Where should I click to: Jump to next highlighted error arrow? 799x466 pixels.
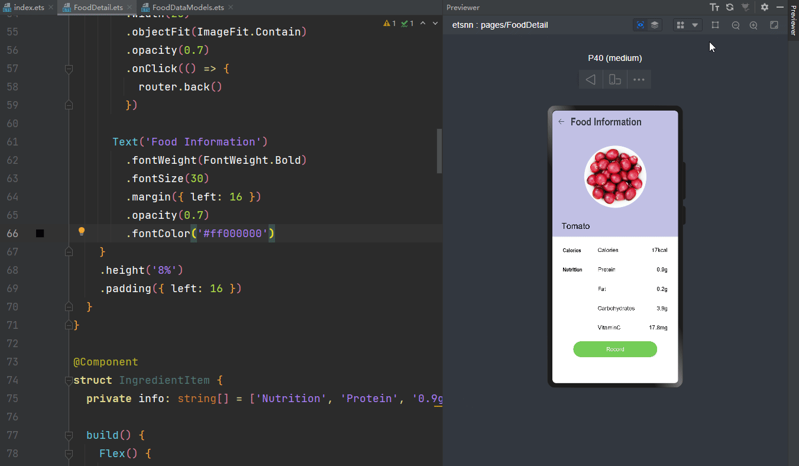[436, 24]
